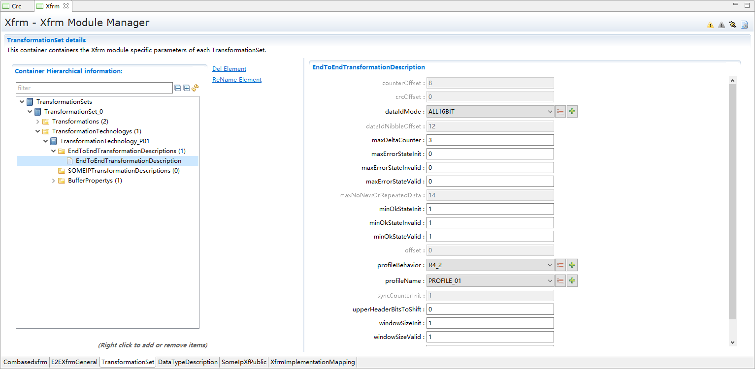This screenshot has width=755, height=369.
Task: Click the green plus next to profileName
Action: point(572,281)
